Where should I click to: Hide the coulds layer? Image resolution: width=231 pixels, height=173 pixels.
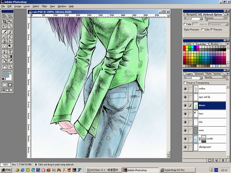tap(185, 139)
